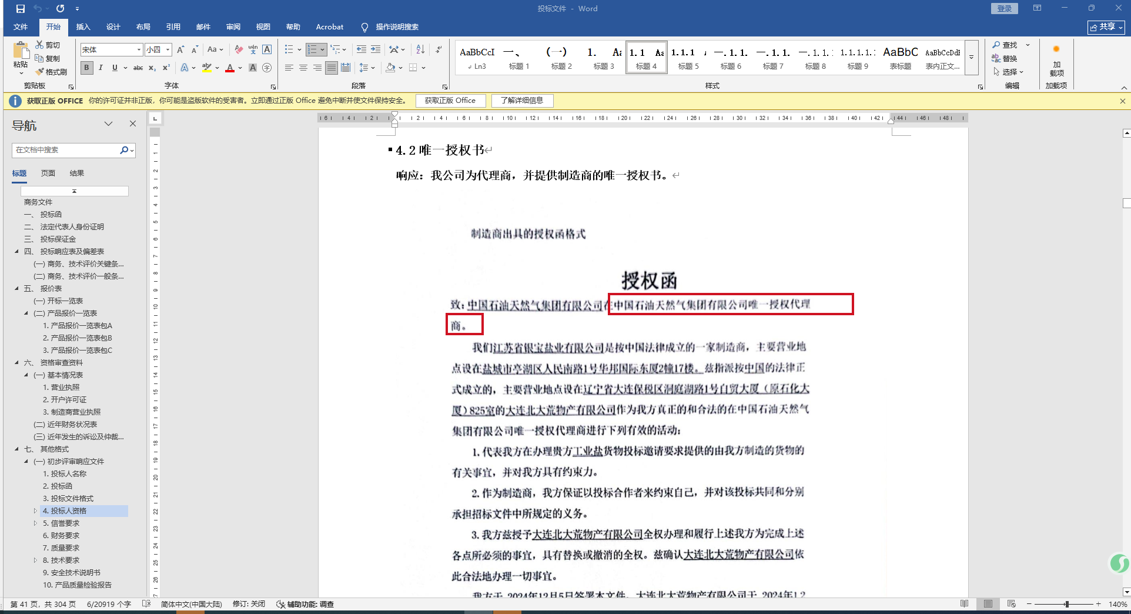Decrease paragraph indent

pyautogui.click(x=362, y=50)
